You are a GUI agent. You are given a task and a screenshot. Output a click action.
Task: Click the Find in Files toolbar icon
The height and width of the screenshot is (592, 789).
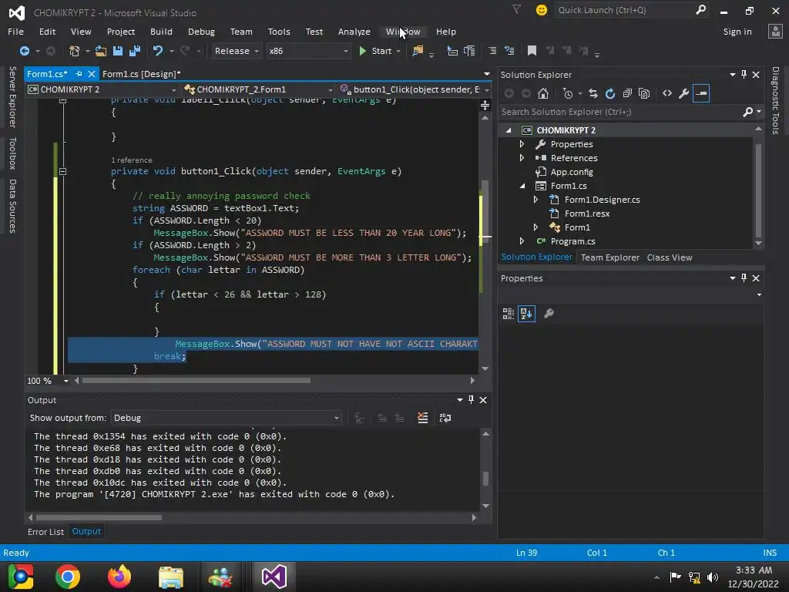418,51
